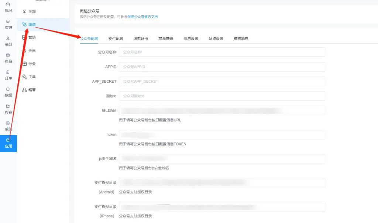Click into the js安全域名 field

click(x=222, y=159)
